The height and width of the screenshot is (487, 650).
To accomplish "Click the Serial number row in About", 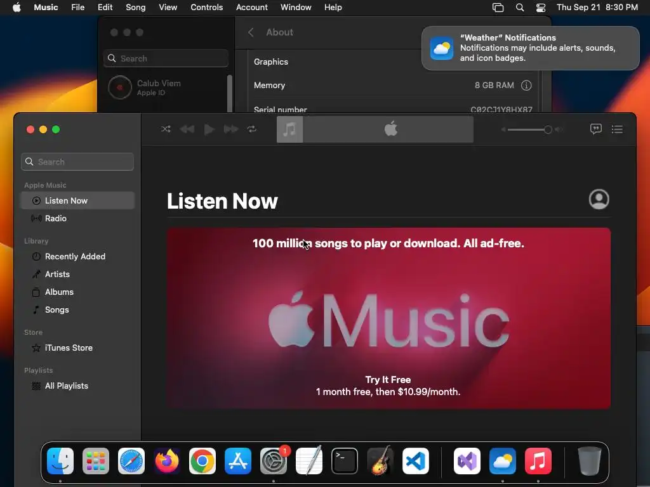I will tap(393, 108).
